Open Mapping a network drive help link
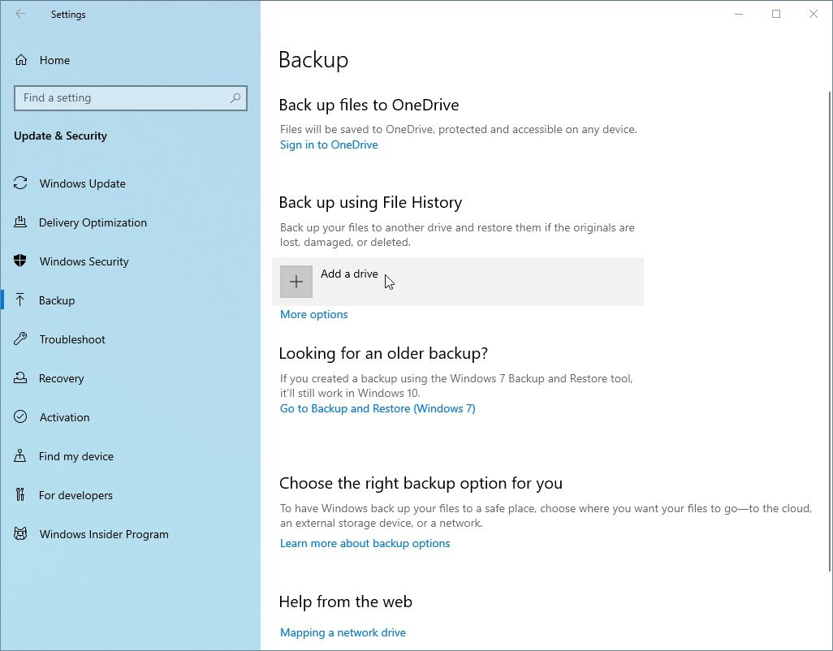Screen dimensions: 833x651 (x=343, y=632)
